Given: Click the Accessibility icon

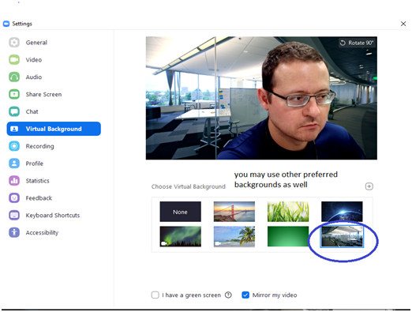Looking at the screenshot, I should [x=14, y=232].
